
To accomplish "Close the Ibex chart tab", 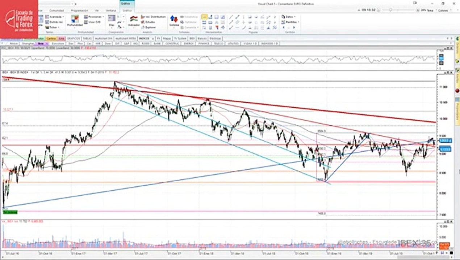I will 47,43.
